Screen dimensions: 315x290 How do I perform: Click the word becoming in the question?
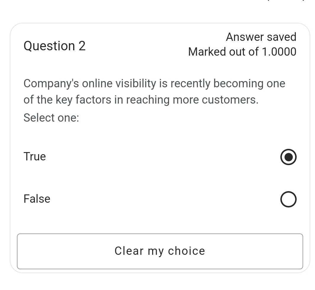(238, 84)
